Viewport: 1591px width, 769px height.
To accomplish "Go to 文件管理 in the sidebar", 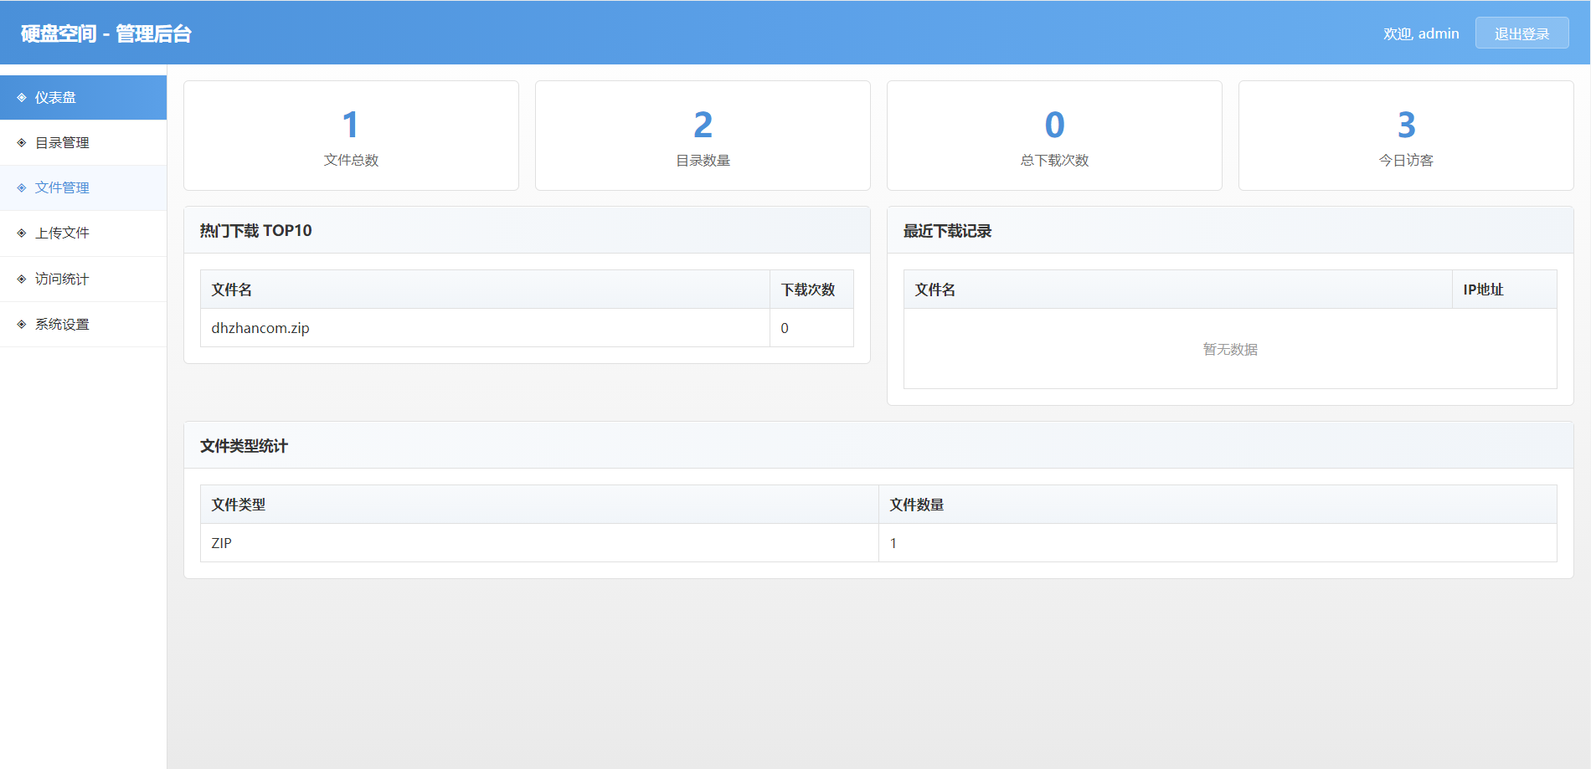I will point(62,188).
